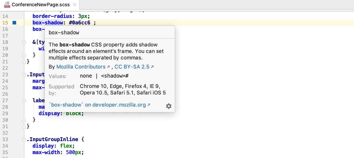
Task: Collapse the label block on line 27
Action: 24,101
